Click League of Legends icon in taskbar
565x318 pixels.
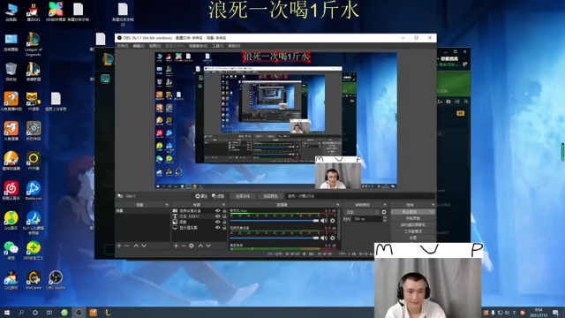(108, 312)
